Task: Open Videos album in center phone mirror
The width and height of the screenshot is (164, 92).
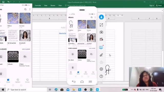Action: point(82,24)
